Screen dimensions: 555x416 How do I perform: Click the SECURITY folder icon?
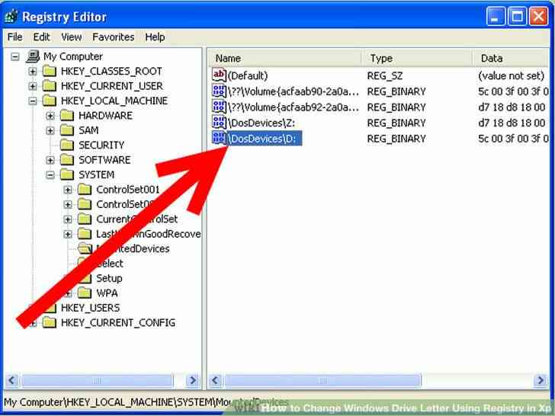tap(67, 145)
